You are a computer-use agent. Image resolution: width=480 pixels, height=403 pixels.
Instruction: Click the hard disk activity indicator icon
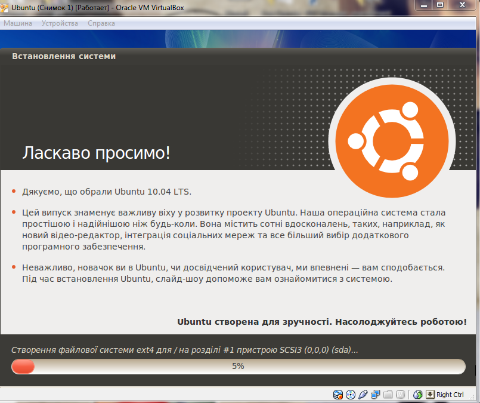point(338,395)
